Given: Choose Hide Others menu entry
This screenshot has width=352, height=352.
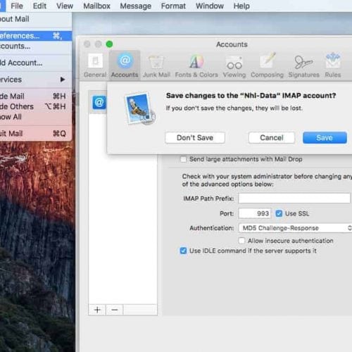Looking at the screenshot, I should (x=36, y=106).
